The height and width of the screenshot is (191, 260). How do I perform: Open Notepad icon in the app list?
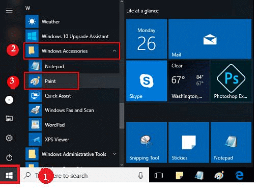(x=35, y=66)
